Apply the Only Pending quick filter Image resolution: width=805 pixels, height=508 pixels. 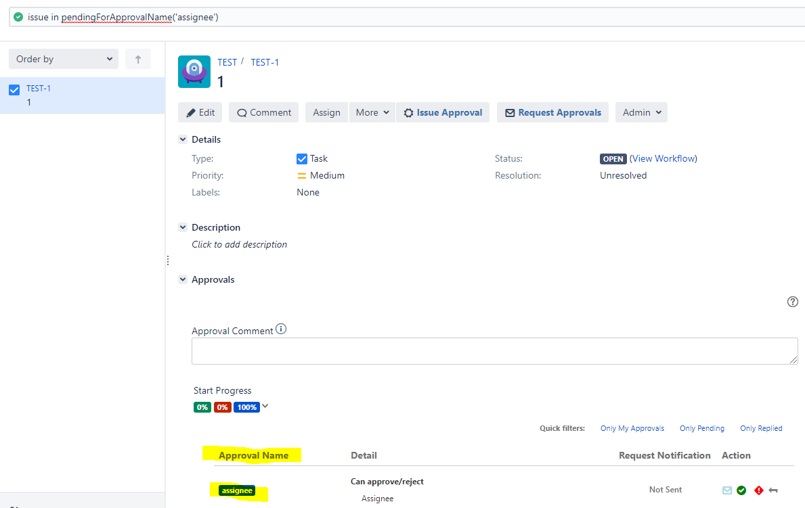pyautogui.click(x=701, y=428)
